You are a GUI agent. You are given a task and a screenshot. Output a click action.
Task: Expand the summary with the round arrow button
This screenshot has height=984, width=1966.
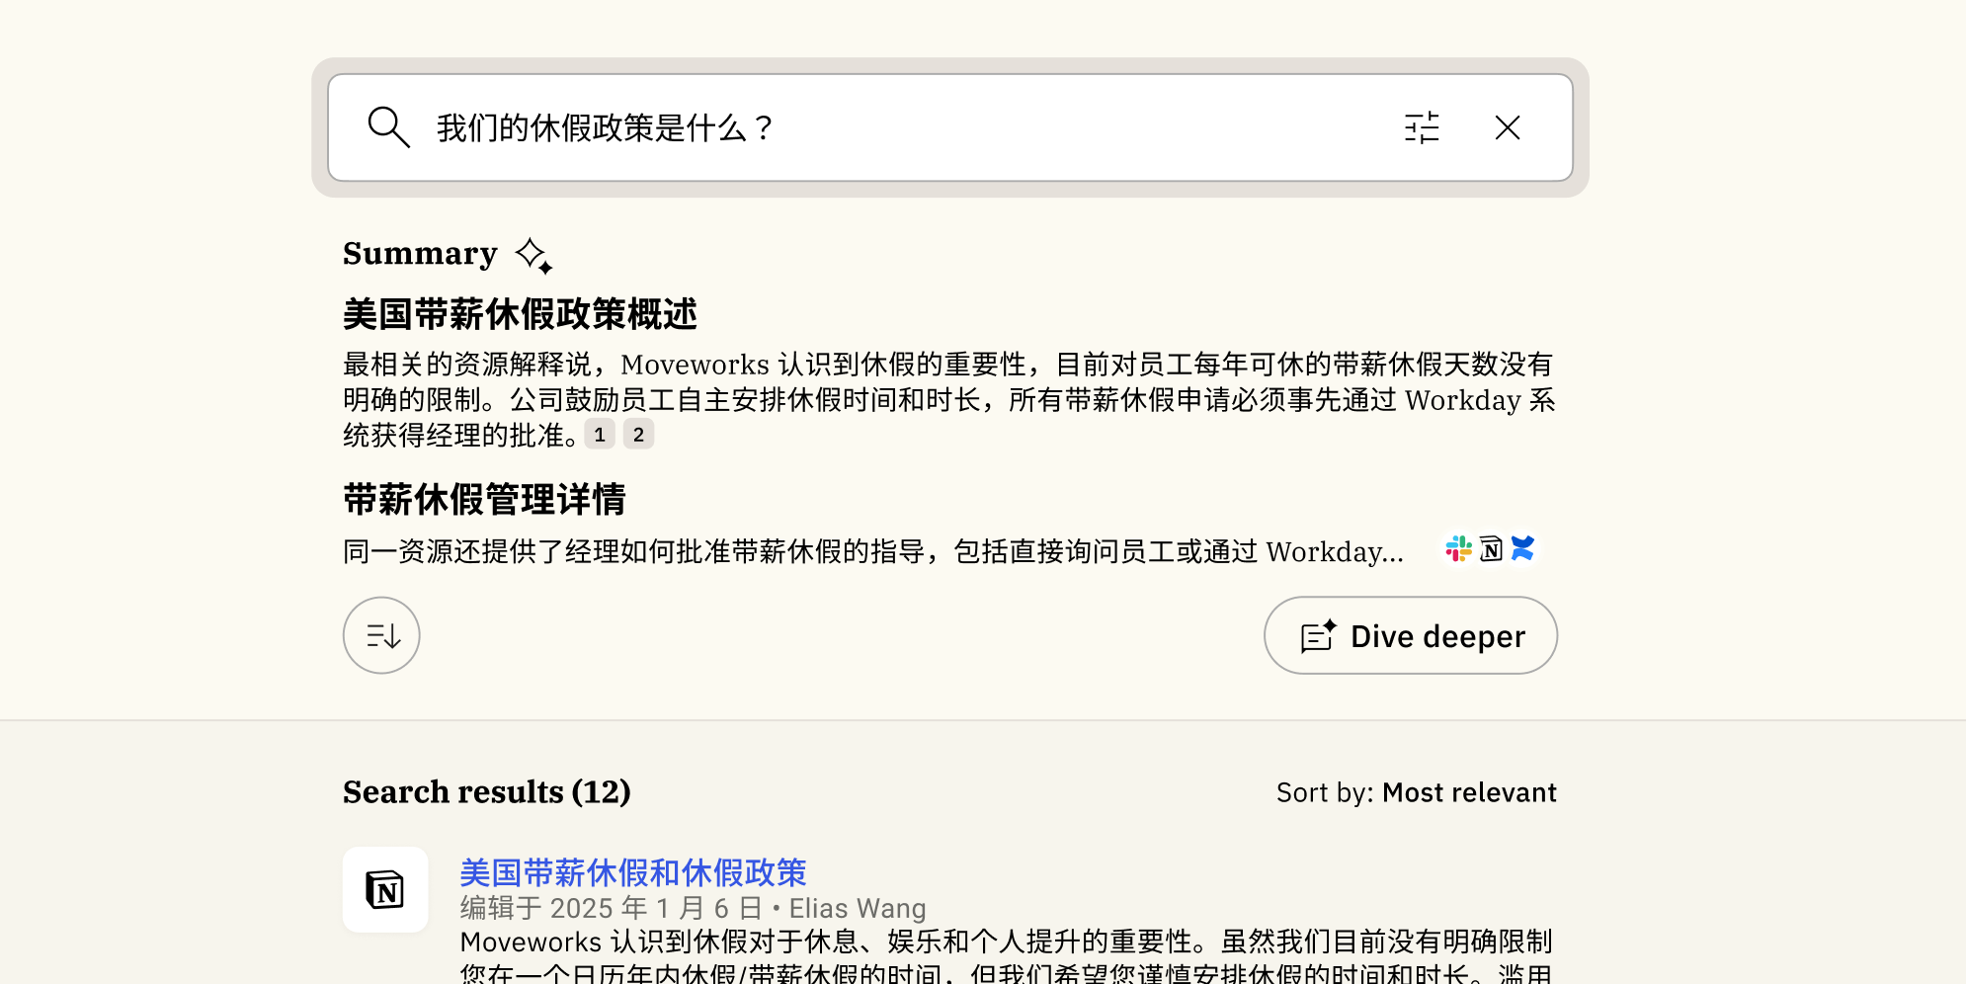381,635
